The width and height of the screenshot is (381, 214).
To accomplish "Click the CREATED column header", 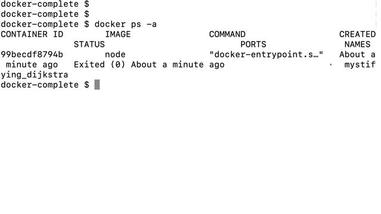I will pyautogui.click(x=357, y=34).
